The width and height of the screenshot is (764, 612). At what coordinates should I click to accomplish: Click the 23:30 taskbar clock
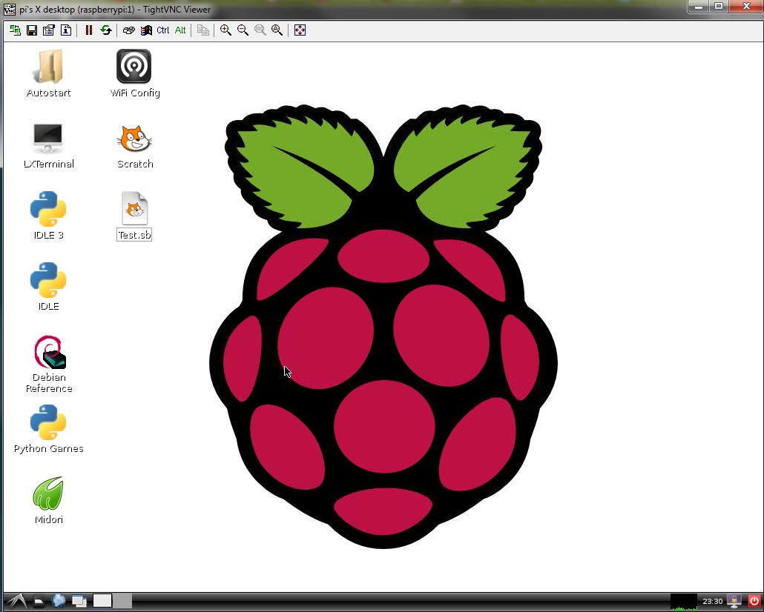[712, 602]
